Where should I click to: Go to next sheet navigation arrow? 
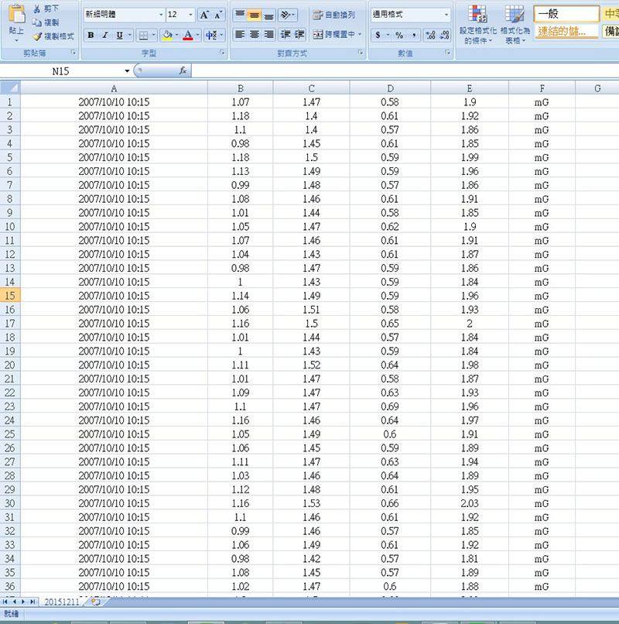(23, 602)
